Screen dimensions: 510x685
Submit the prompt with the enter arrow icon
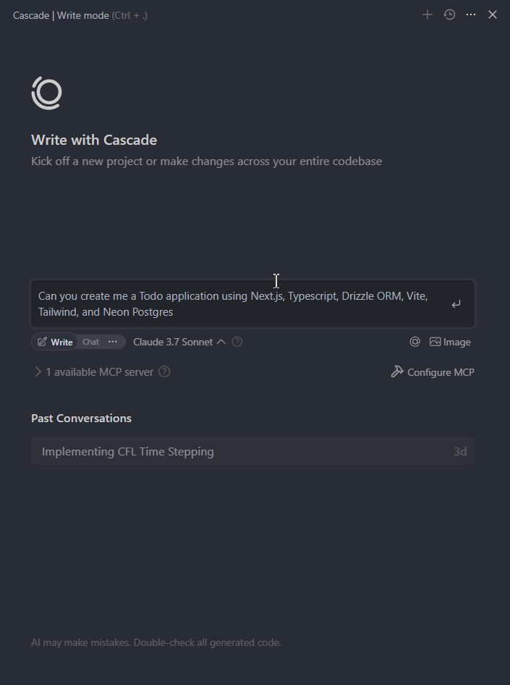[456, 304]
